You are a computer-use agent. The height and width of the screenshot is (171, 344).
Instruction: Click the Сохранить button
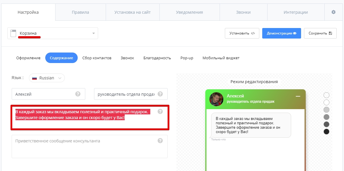click(x=320, y=33)
